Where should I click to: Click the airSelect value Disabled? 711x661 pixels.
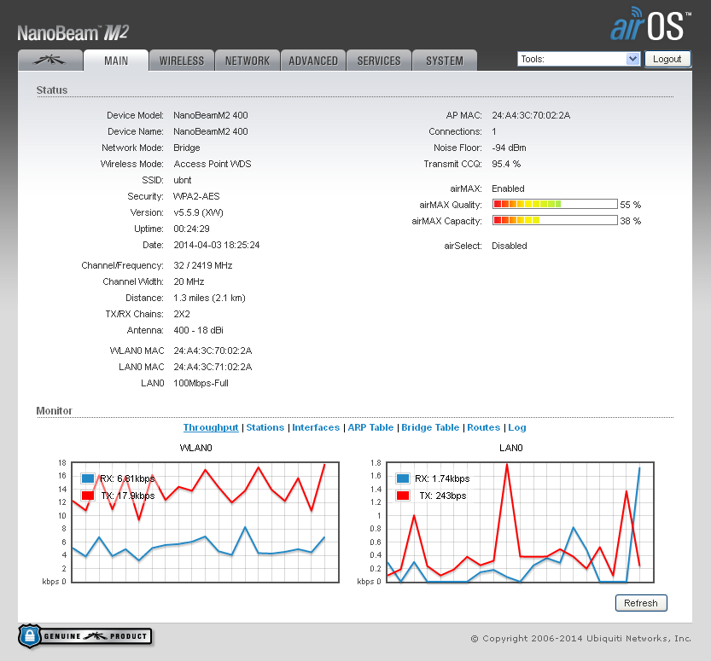[510, 246]
